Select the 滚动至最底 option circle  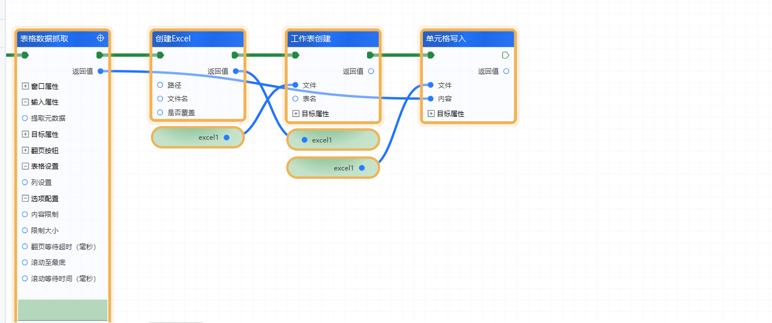click(x=24, y=262)
